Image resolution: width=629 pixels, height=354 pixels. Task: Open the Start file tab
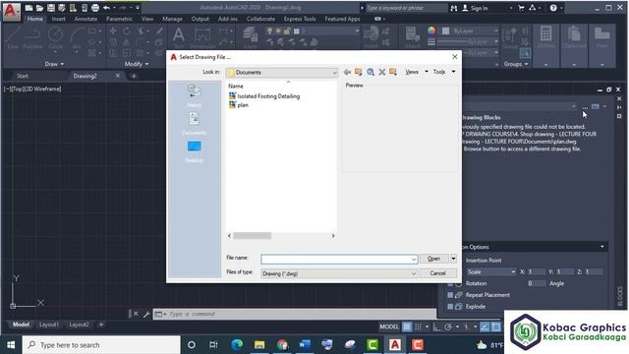point(23,76)
